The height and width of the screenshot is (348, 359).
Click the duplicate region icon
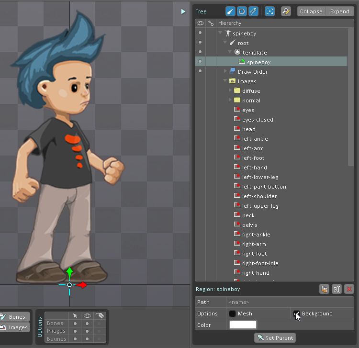[324, 289]
